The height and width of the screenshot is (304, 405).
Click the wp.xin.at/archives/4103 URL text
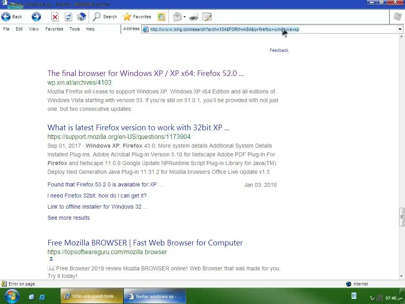coord(79,82)
